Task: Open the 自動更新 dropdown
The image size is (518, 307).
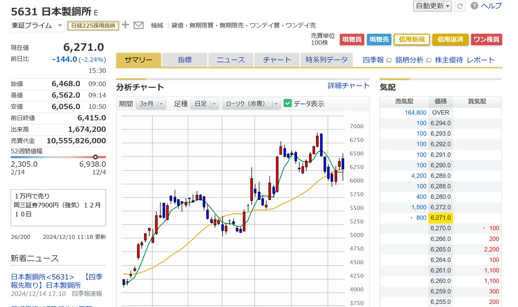Action: [x=433, y=6]
